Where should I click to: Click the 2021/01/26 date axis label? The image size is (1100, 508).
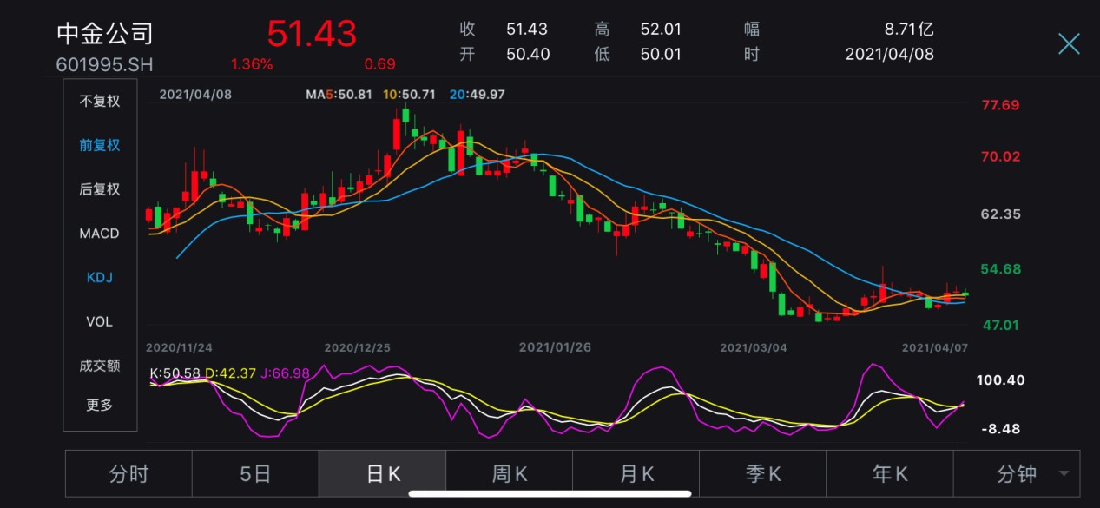[555, 347]
